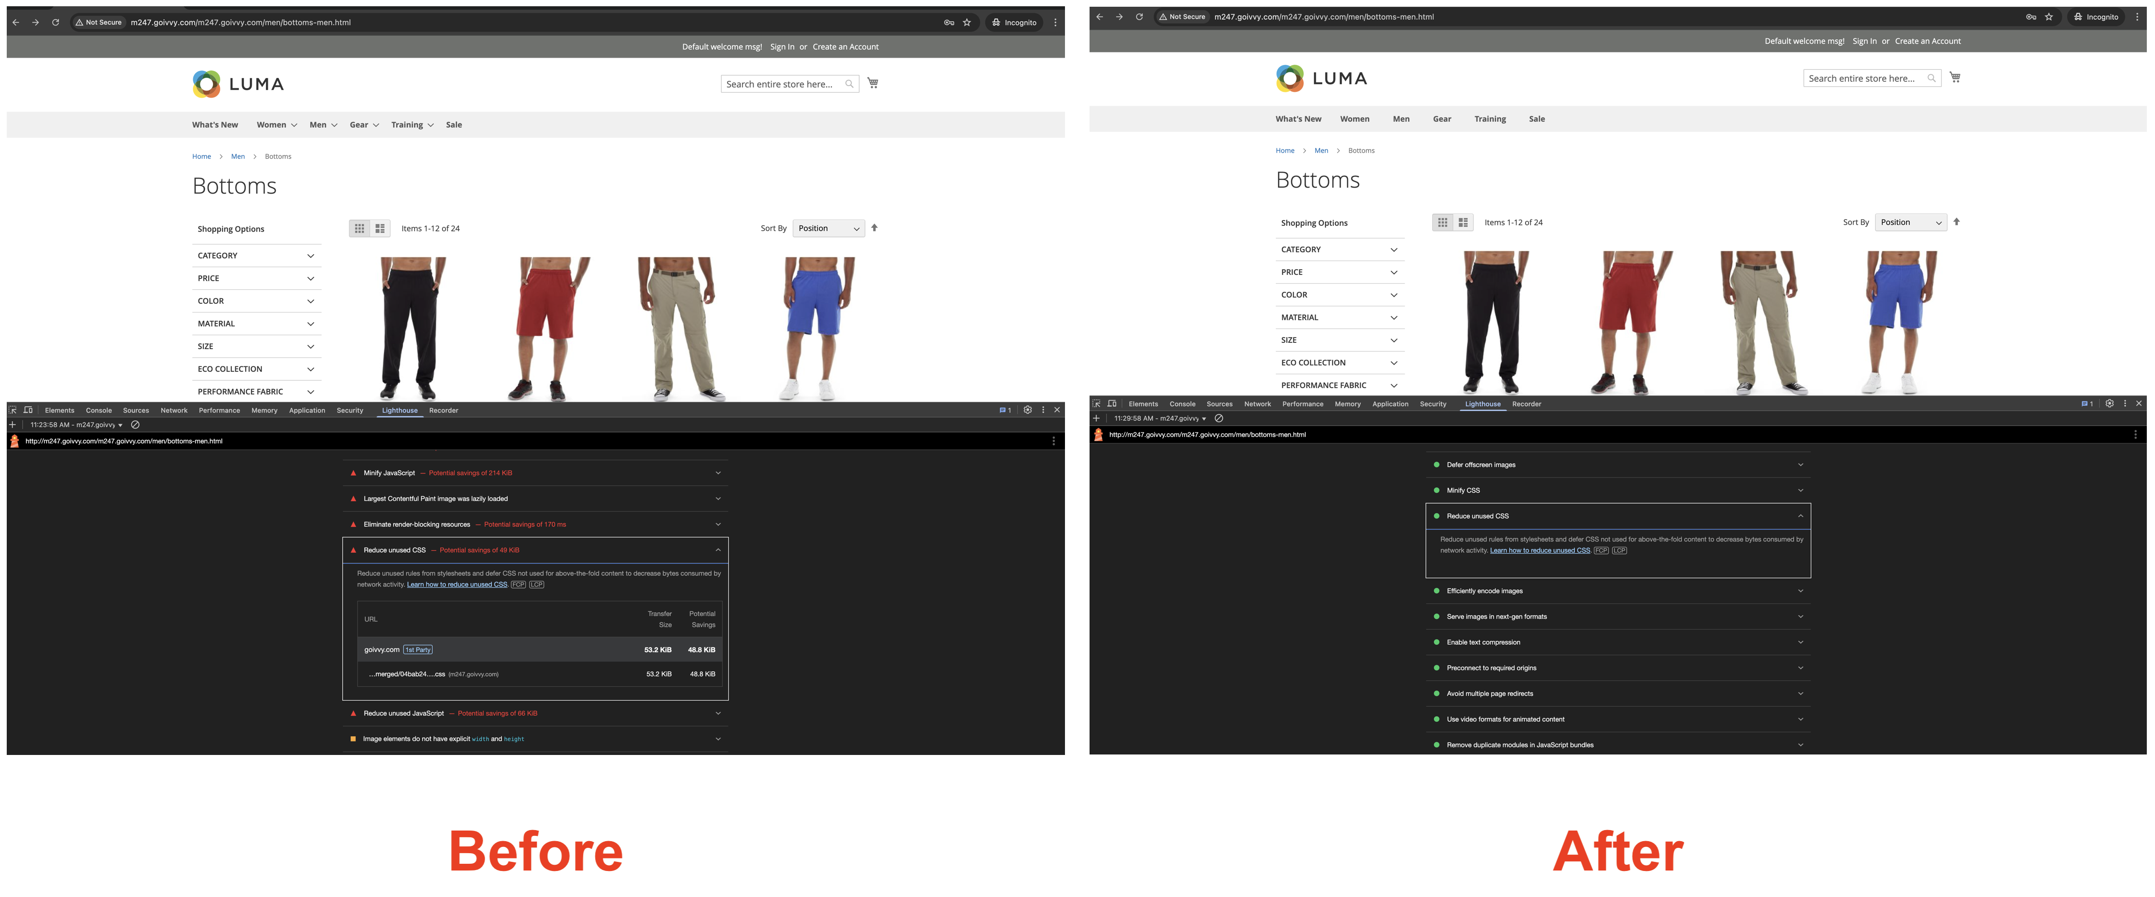Open the Recorder tab in DevTools
The height and width of the screenshot is (897, 2155).
[443, 410]
